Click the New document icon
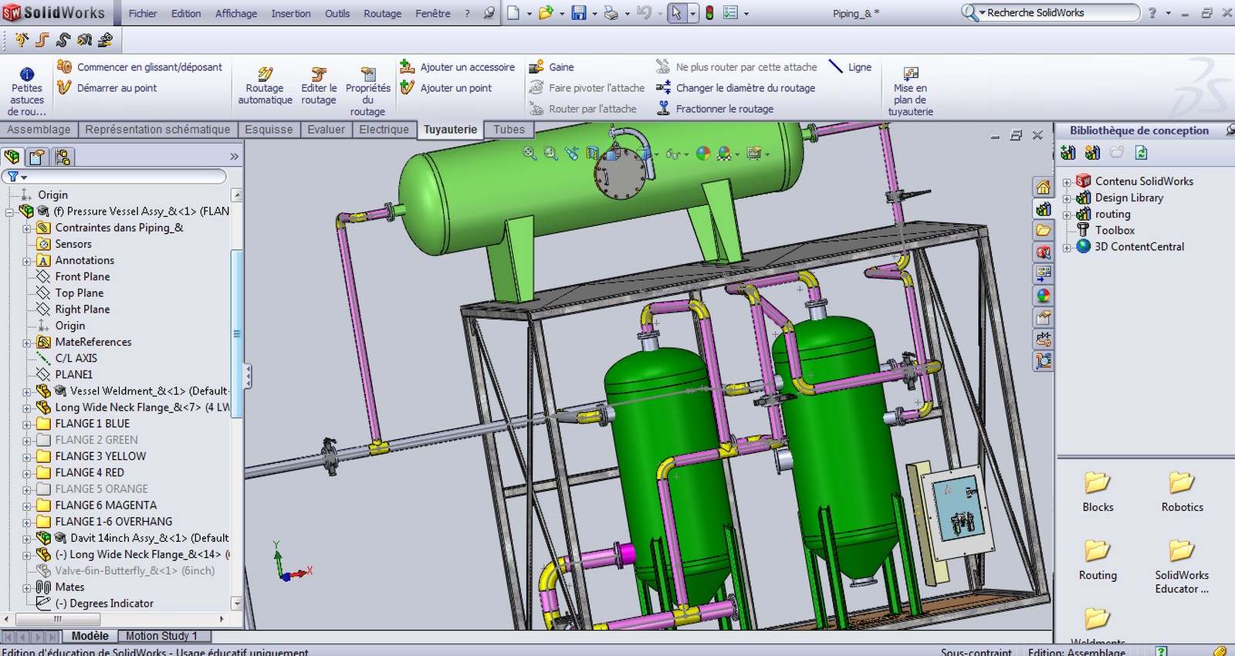 [x=513, y=13]
